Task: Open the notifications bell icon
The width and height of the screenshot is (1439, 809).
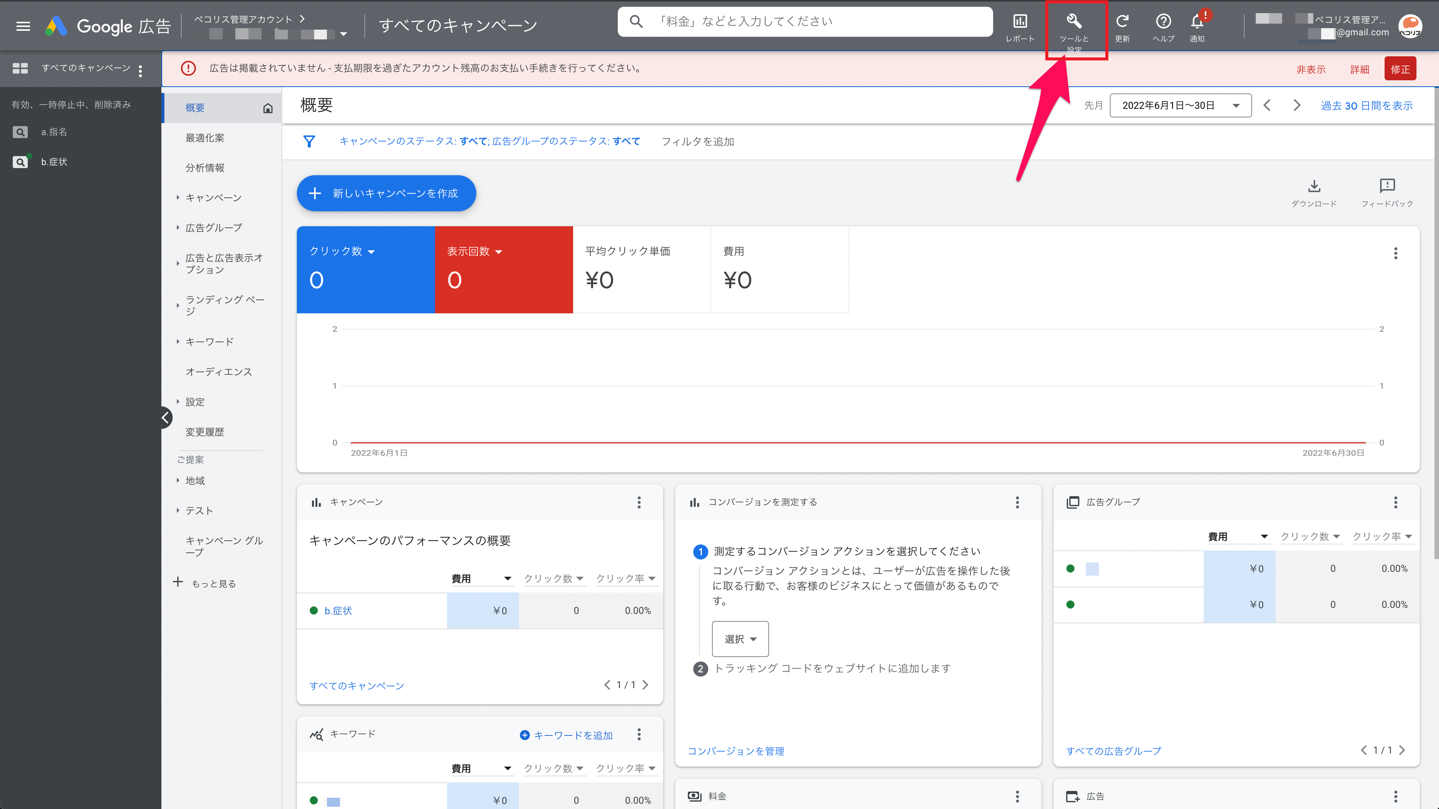Action: tap(1197, 23)
